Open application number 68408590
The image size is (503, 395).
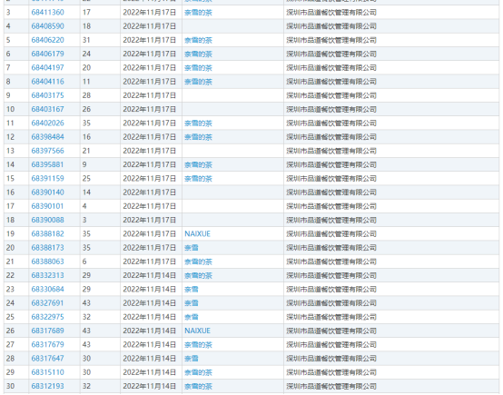[47, 26]
